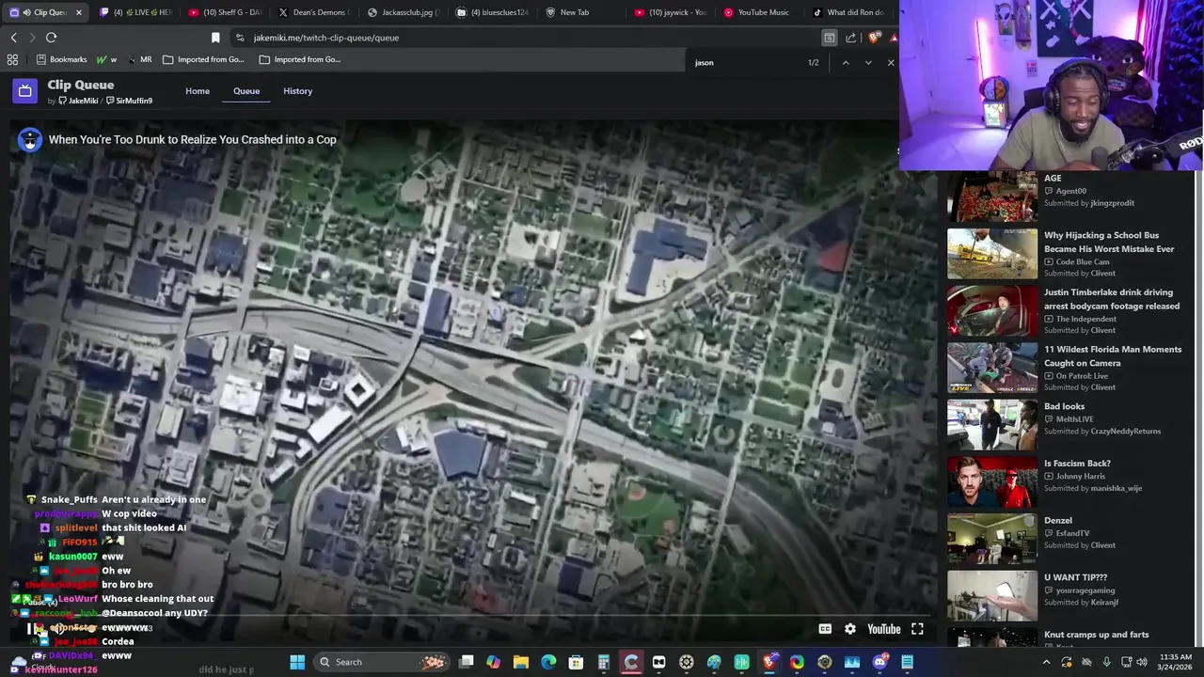
Task: Open the SirMuffin9 author link
Action: (129, 101)
